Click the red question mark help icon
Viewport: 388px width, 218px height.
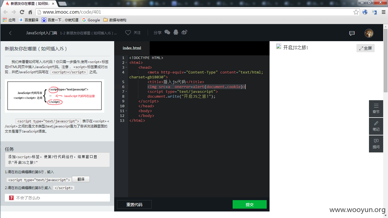coord(11,198)
